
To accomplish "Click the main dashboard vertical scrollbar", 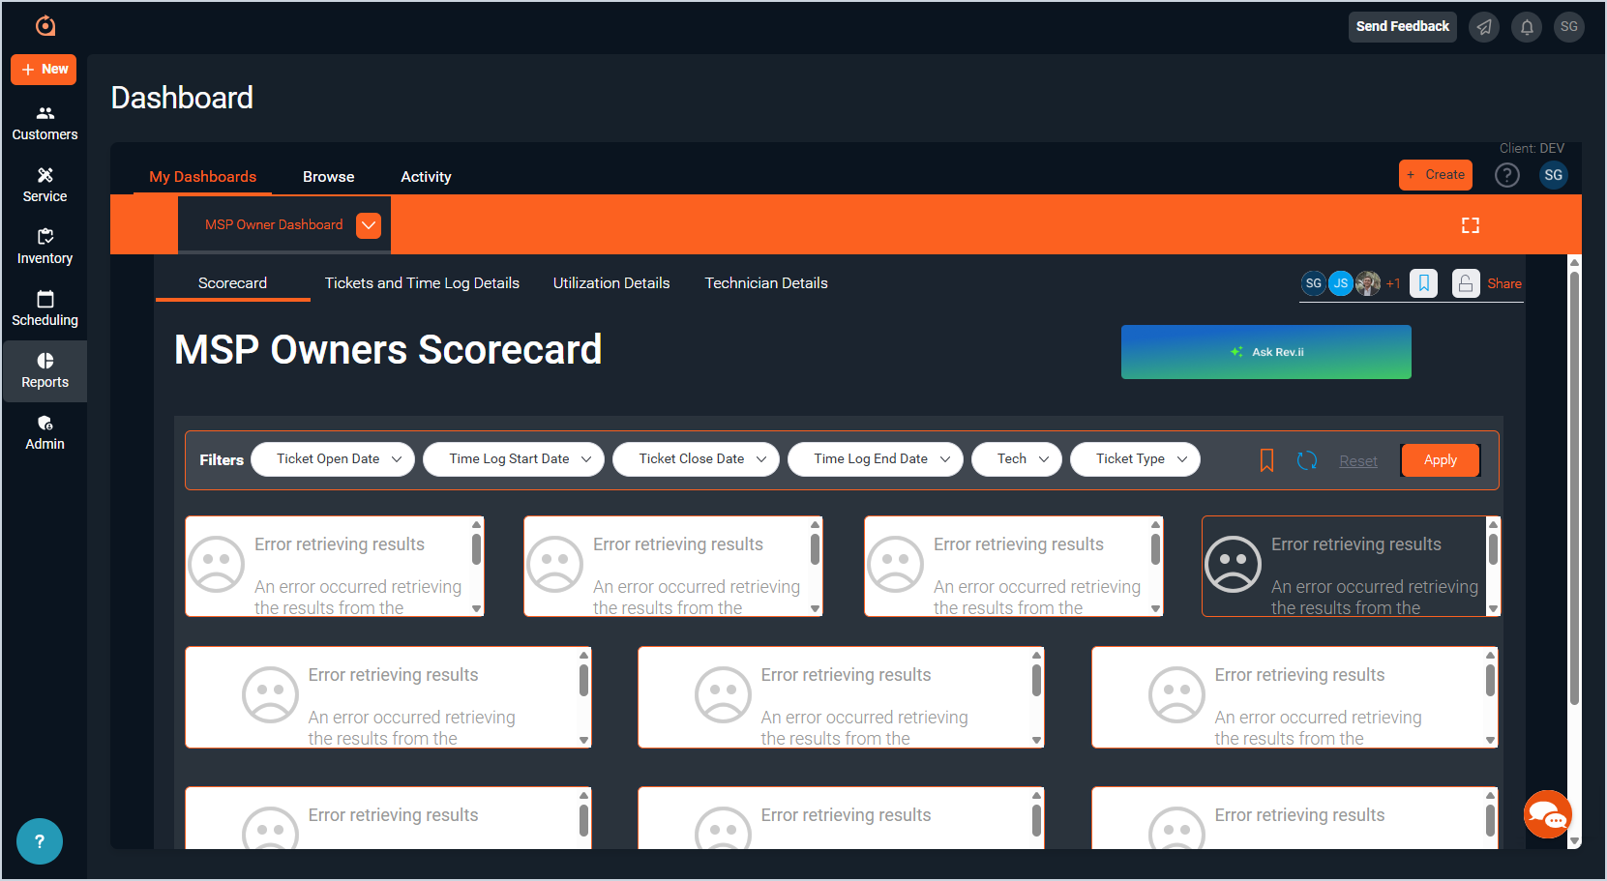I will [x=1574, y=488].
